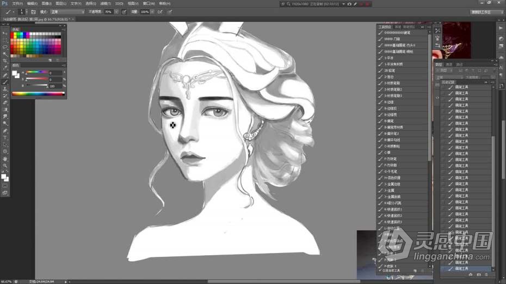This screenshot has width=506, height=284.
Task: Open the status bar info arrow
Action: click(x=65, y=282)
